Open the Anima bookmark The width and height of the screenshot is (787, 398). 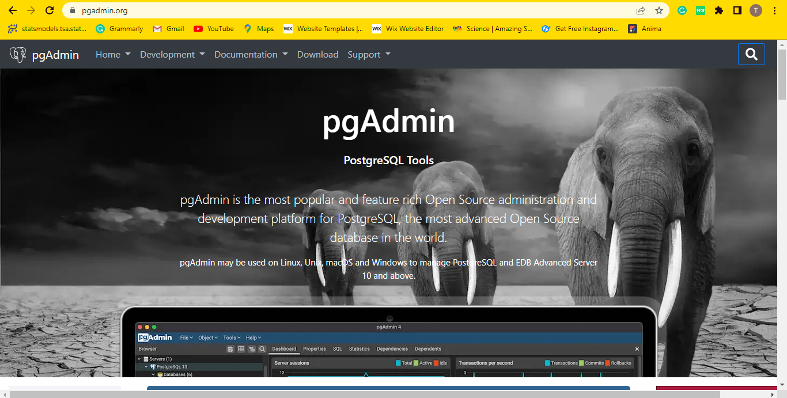645,29
